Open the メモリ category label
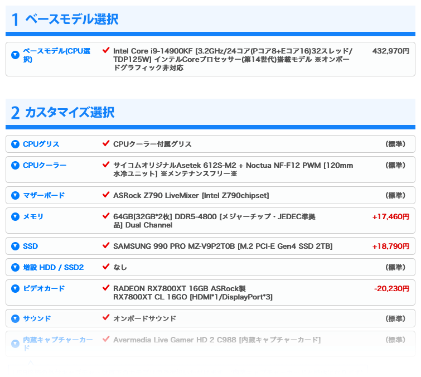 click(33, 217)
